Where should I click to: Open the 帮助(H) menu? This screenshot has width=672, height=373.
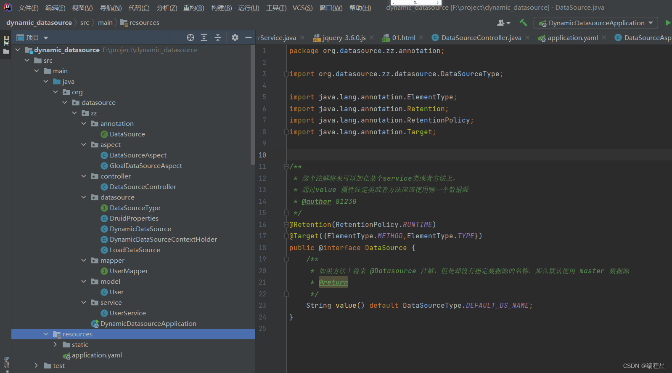(x=360, y=8)
